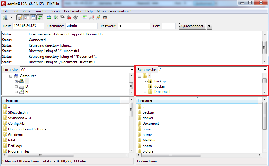Click the Quickconnect button
269x166 pixels.
tap(192, 26)
